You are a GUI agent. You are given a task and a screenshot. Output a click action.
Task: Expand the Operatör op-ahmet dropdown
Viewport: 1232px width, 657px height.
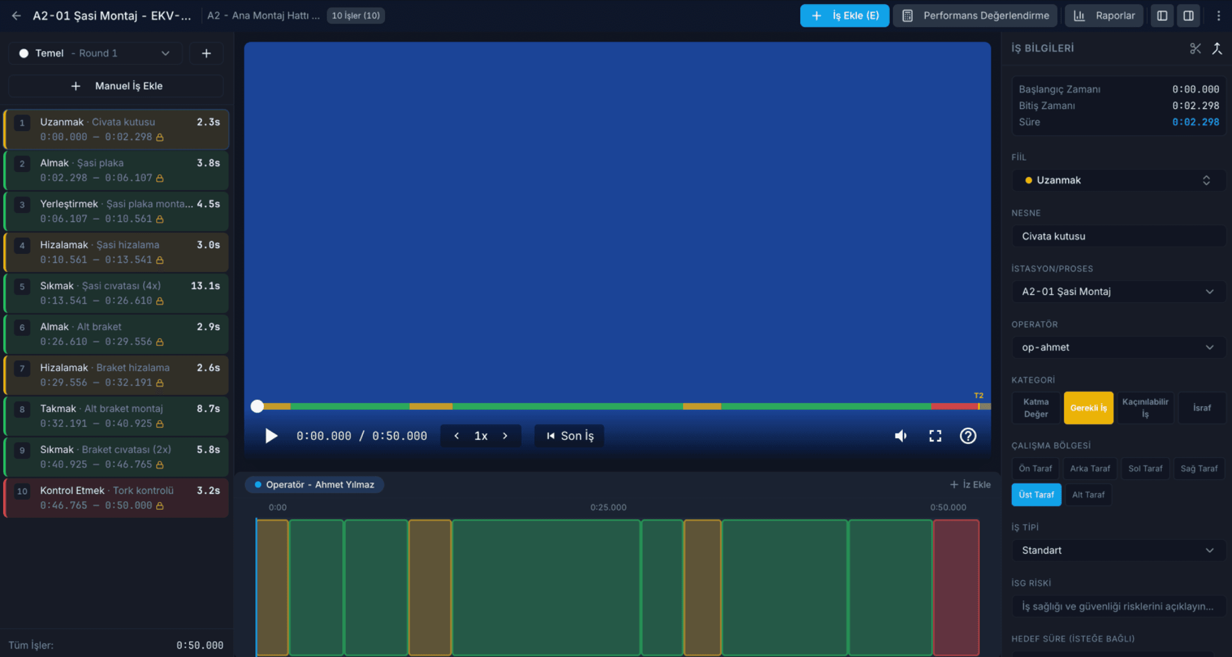coord(1118,347)
